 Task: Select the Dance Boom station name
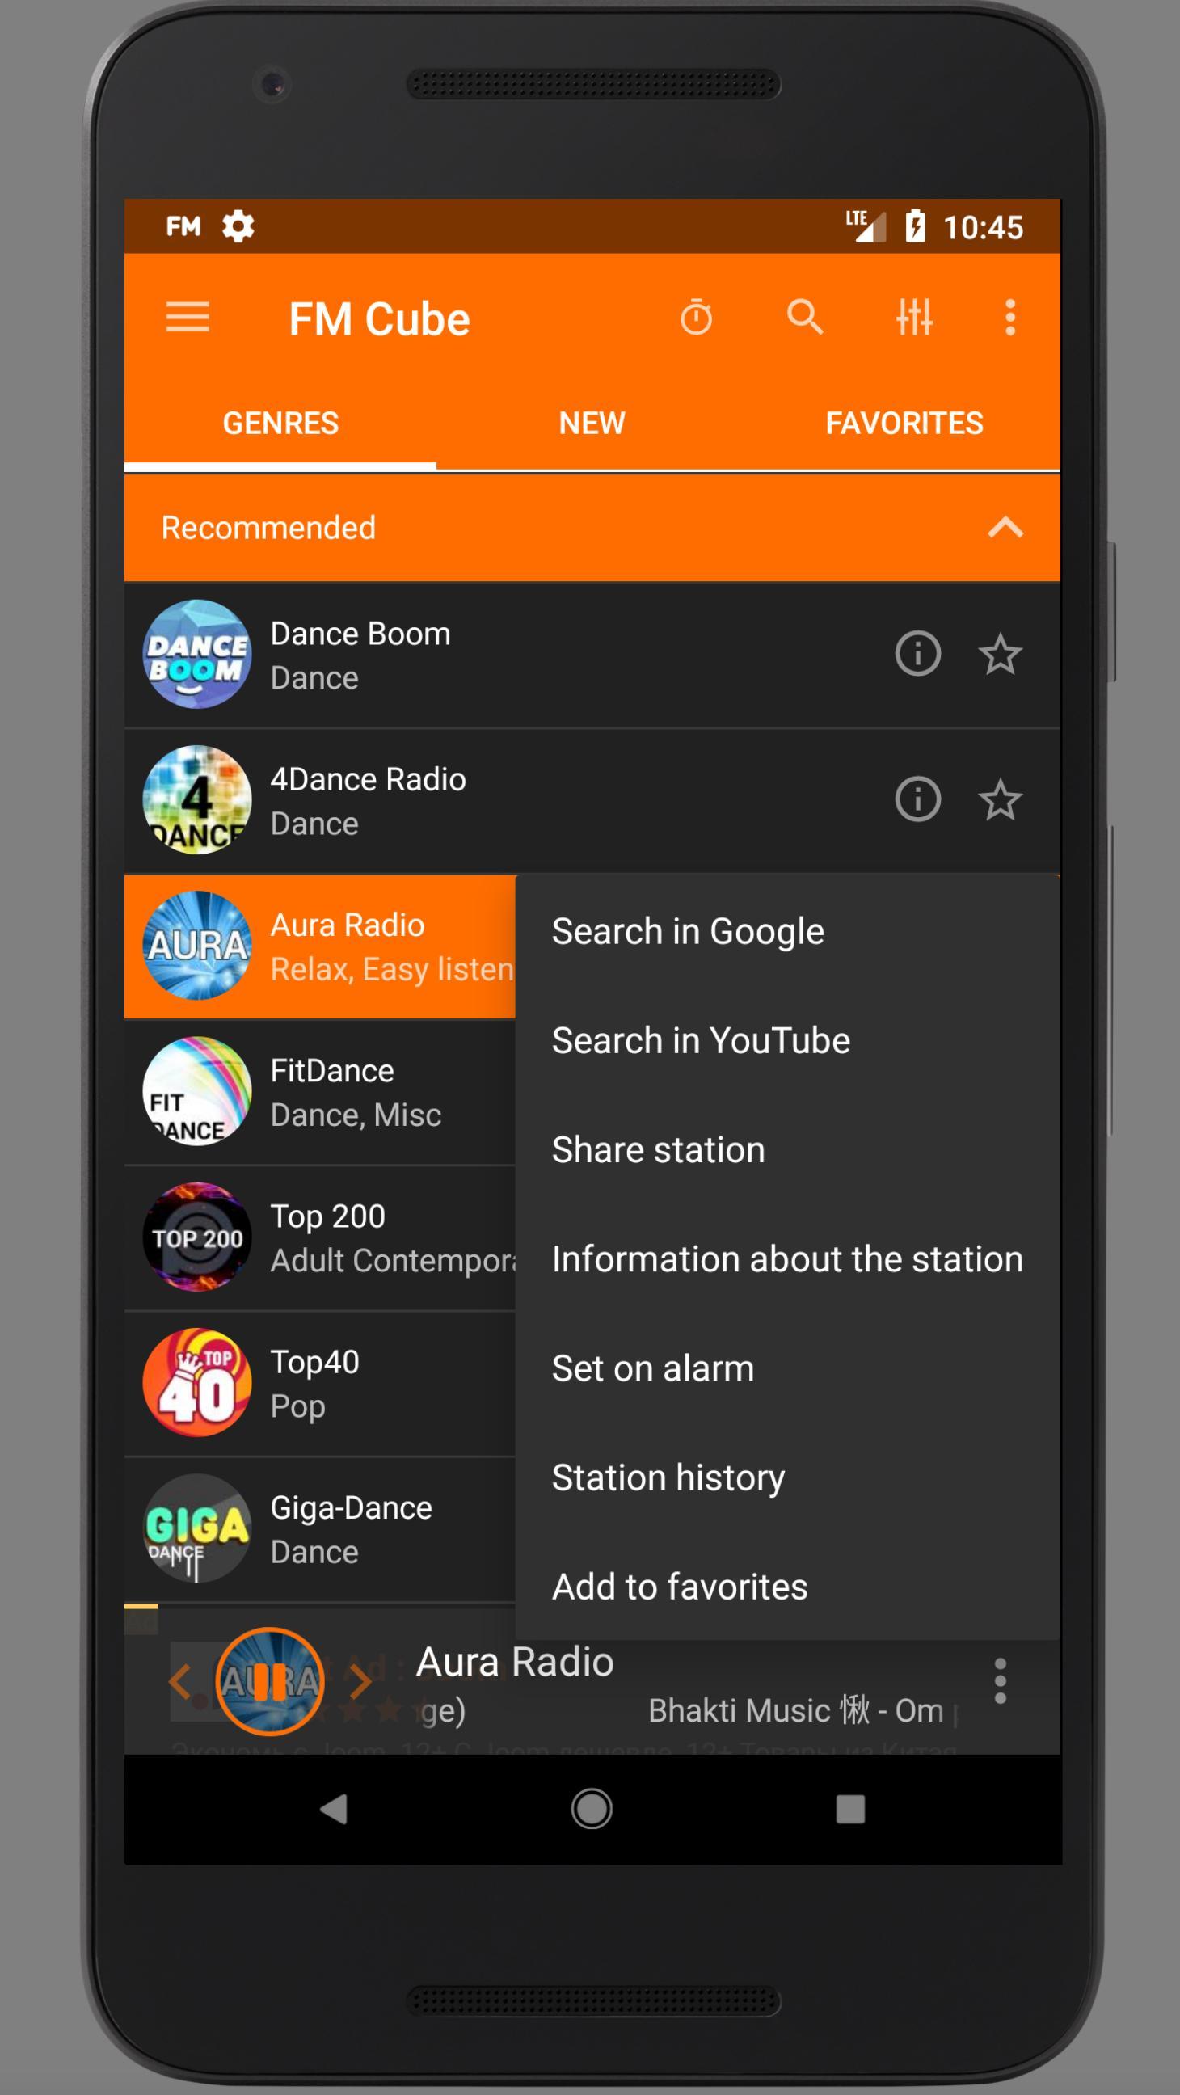coord(360,634)
